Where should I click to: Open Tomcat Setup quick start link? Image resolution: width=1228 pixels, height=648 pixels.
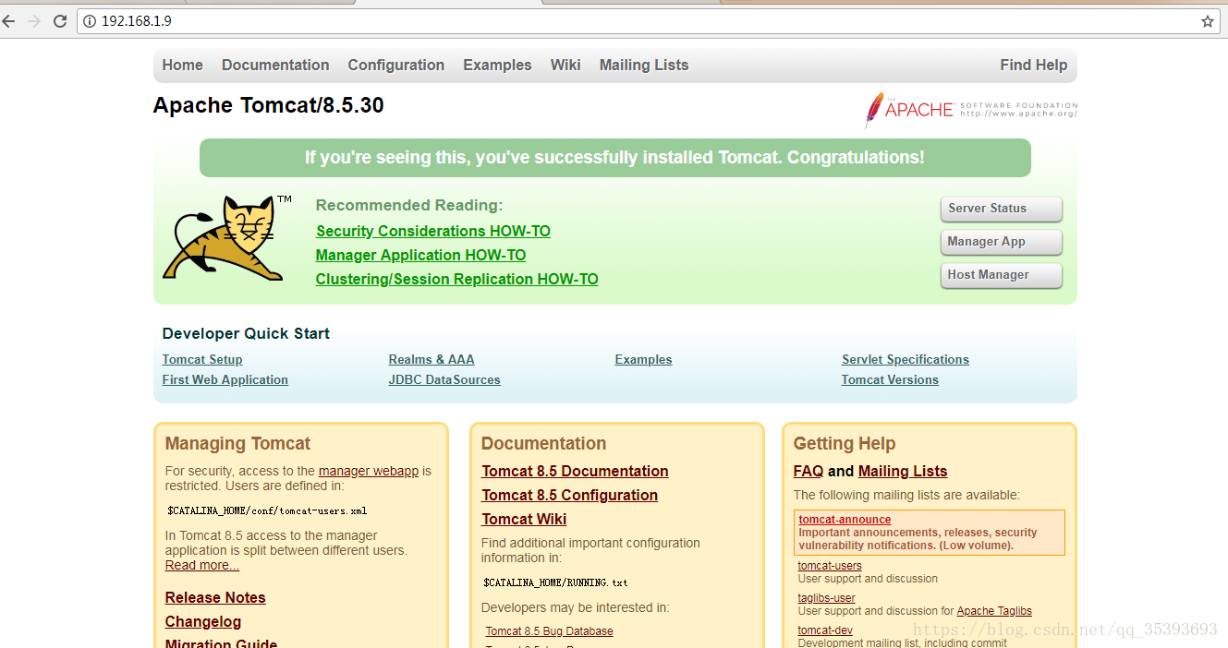(202, 360)
